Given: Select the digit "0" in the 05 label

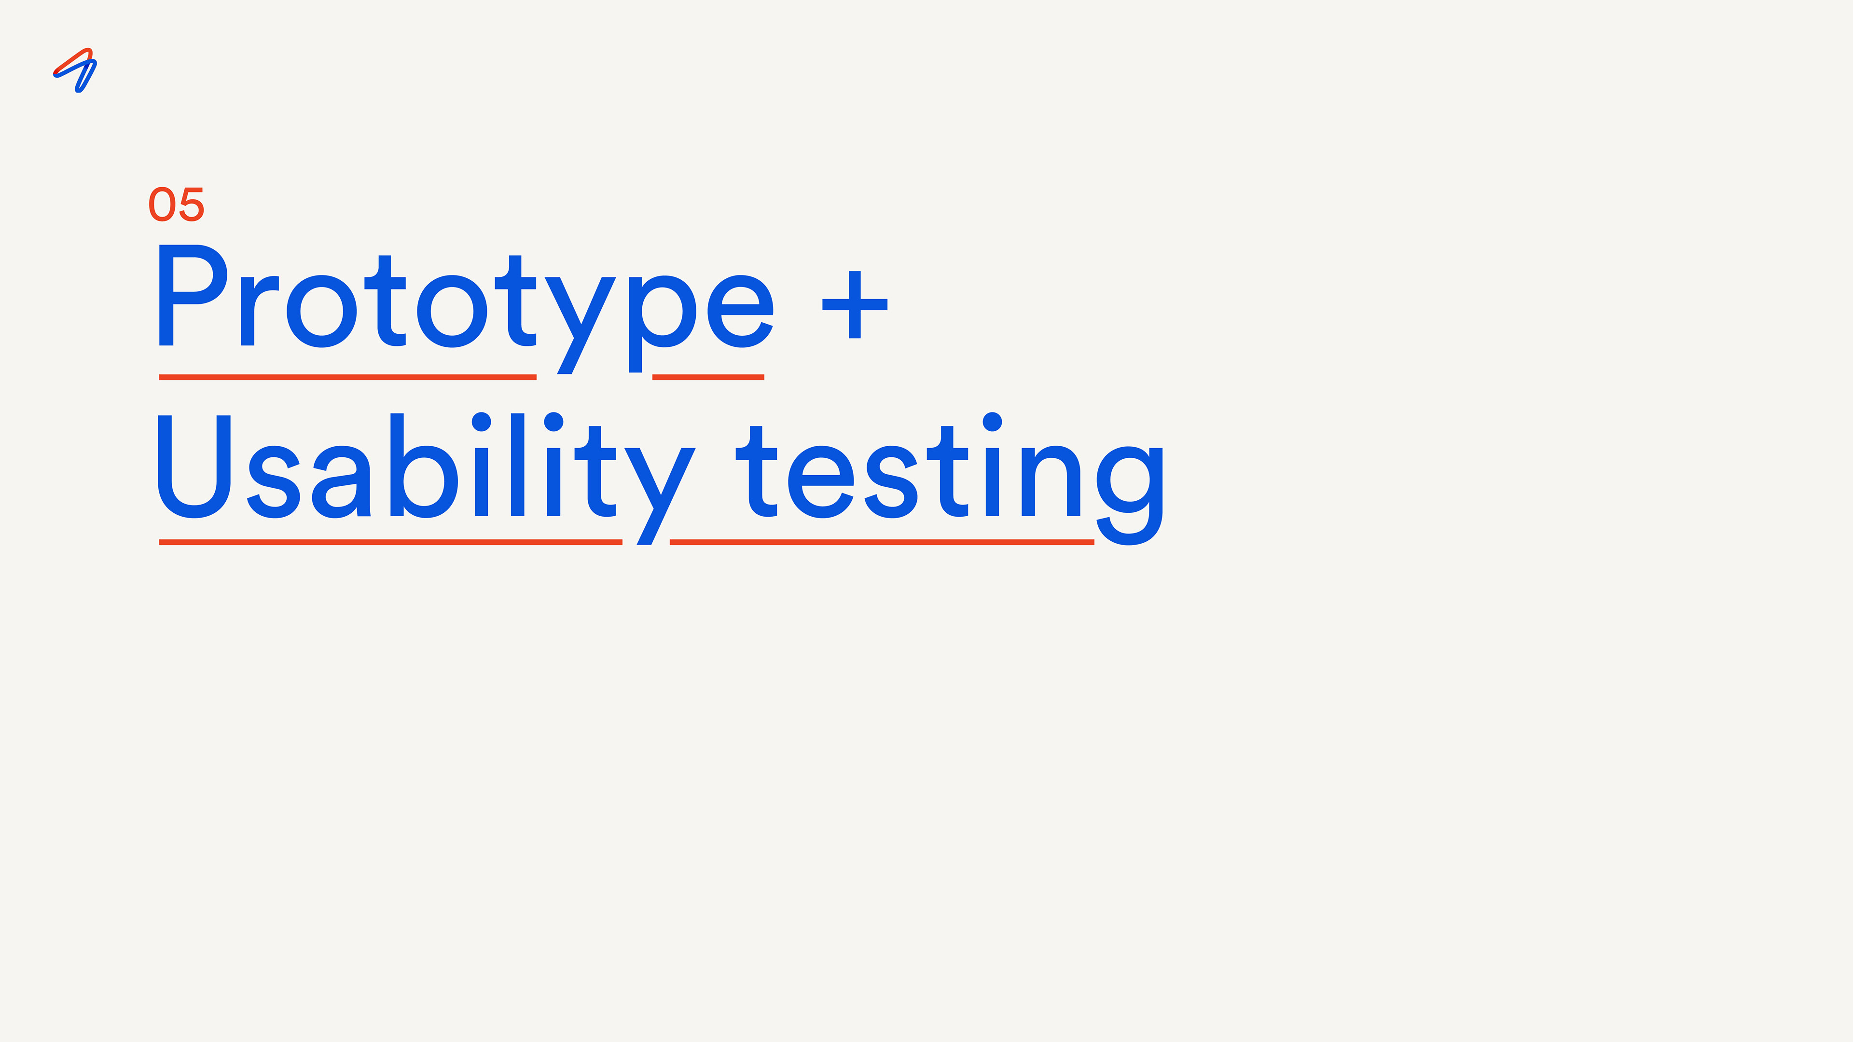Looking at the screenshot, I should pyautogui.click(x=162, y=204).
